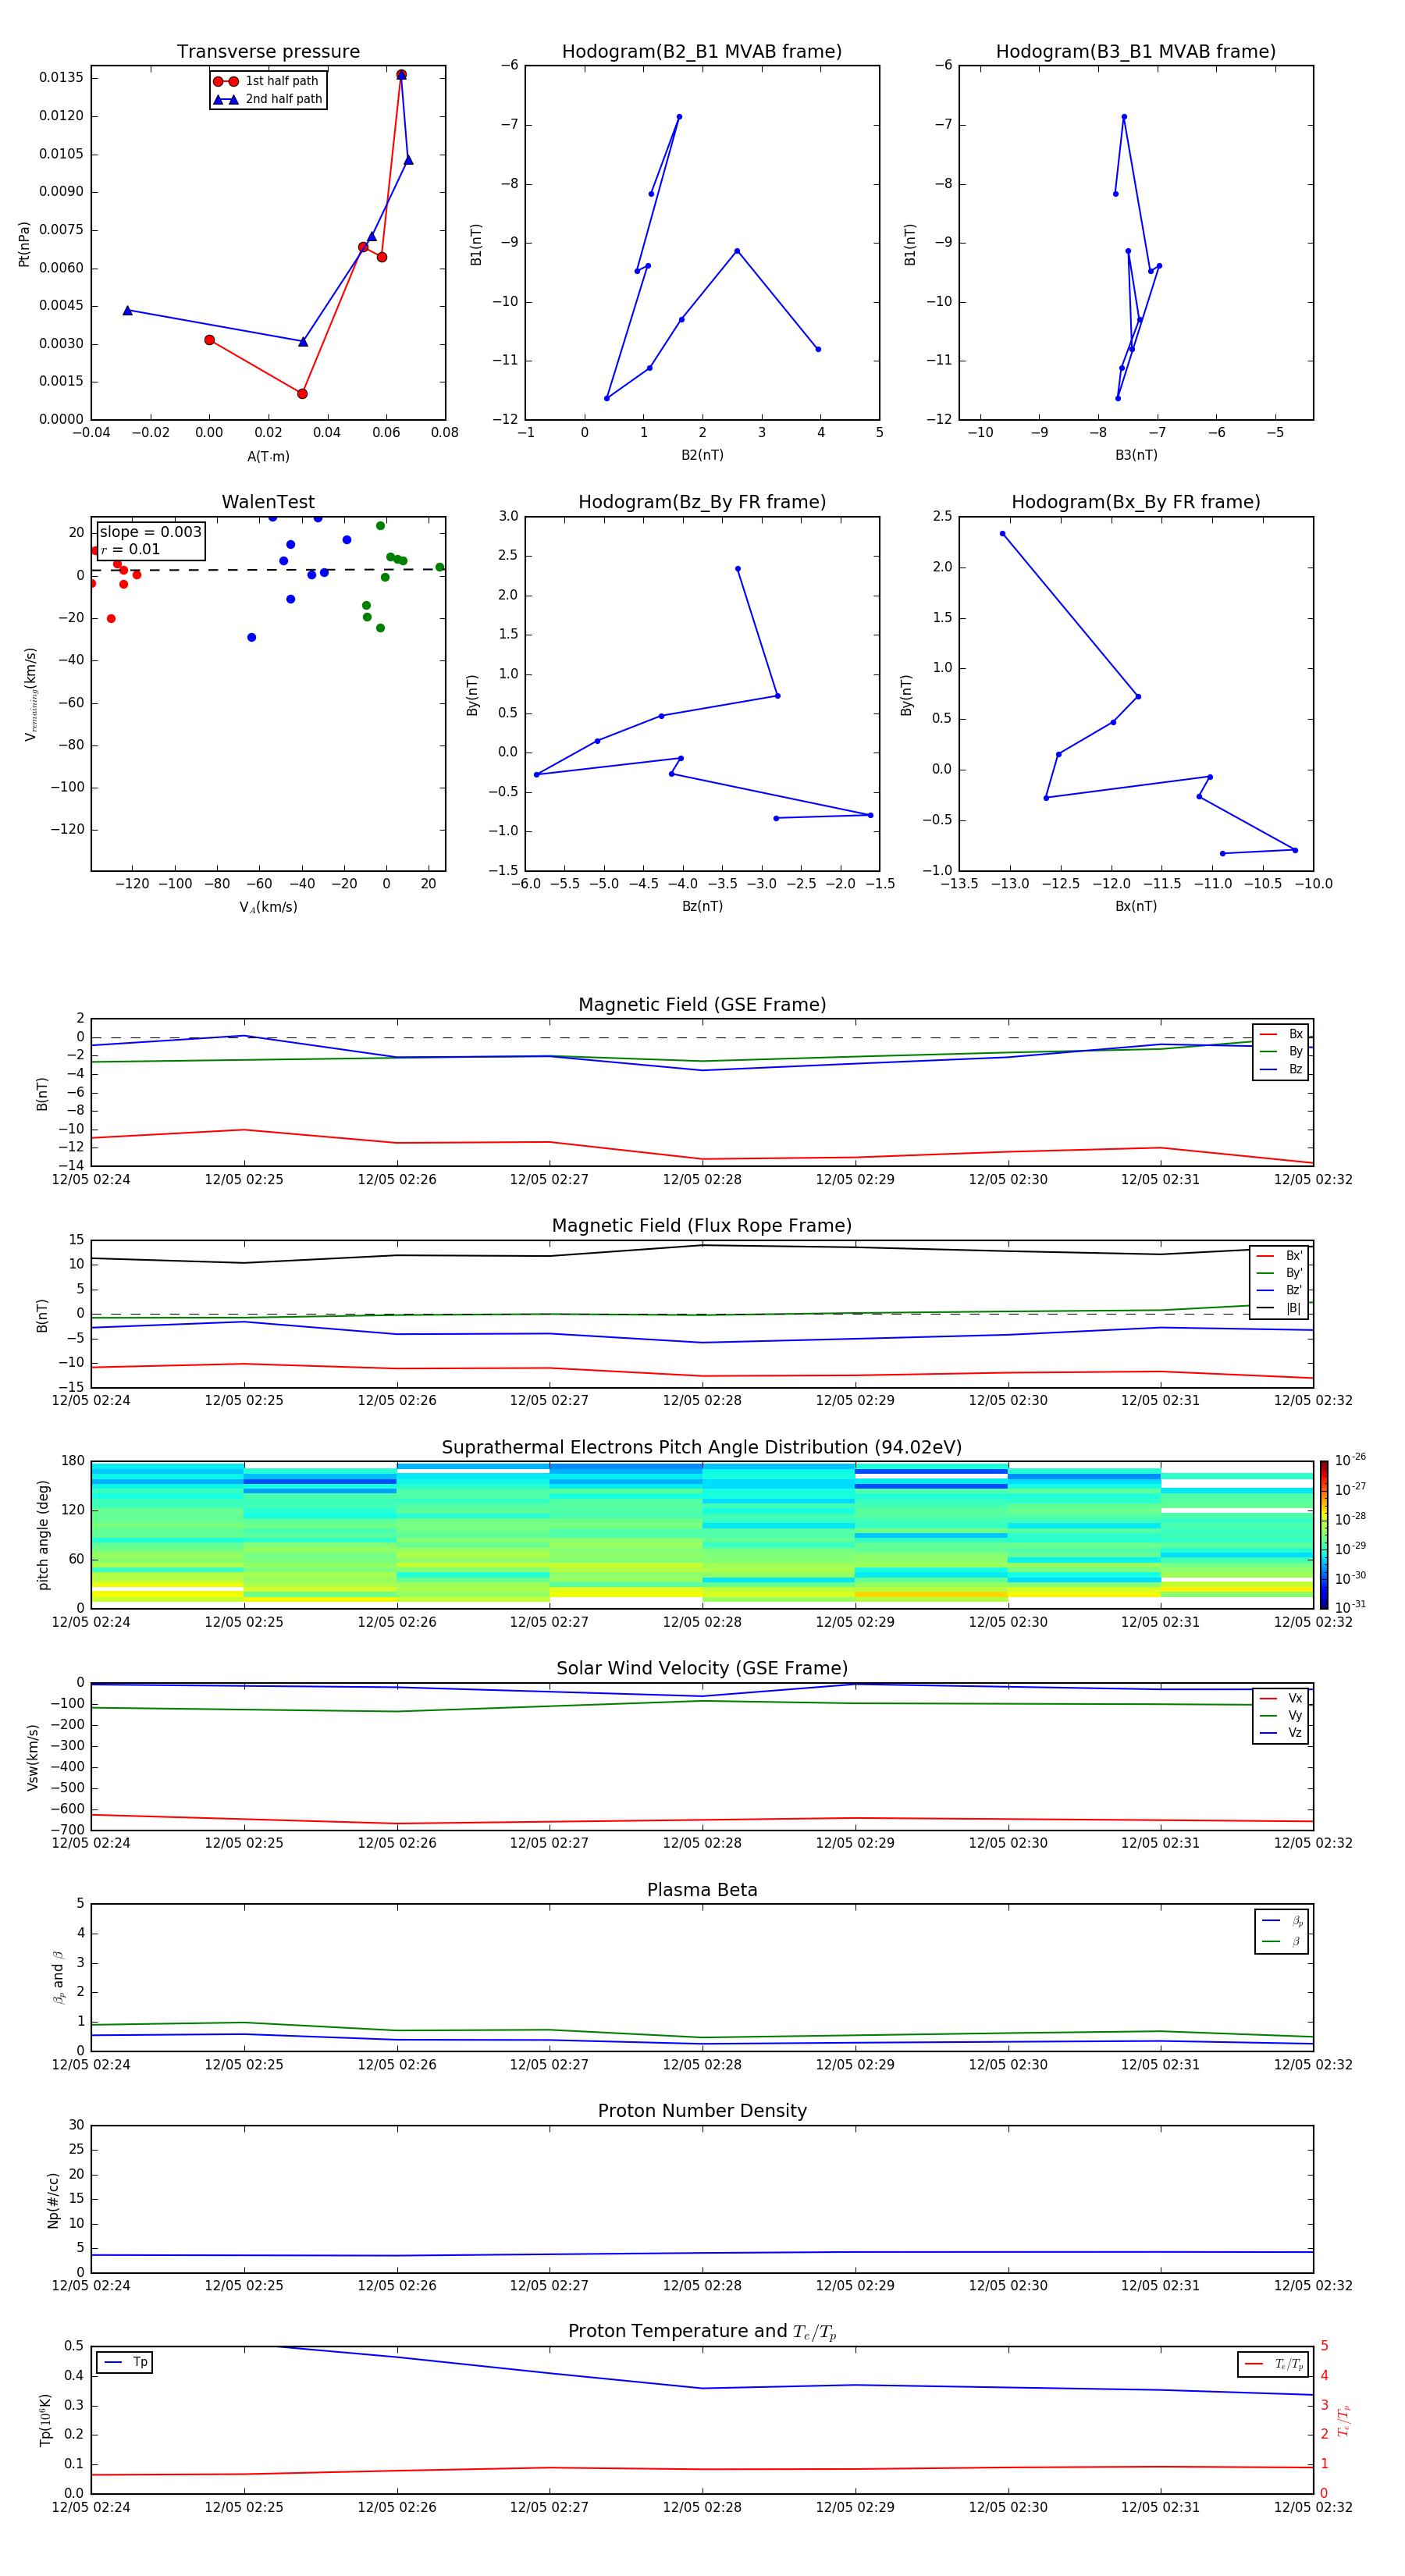Click the "Vsw(km/s)" y-axis label
1405x2576 pixels.
coord(32,1757)
